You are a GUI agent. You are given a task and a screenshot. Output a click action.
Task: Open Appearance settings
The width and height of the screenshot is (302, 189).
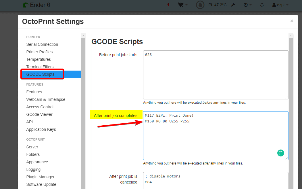click(37, 162)
